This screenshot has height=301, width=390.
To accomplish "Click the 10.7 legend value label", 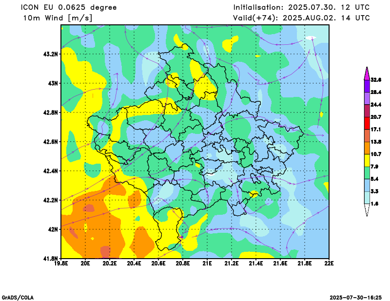I will point(376,154).
